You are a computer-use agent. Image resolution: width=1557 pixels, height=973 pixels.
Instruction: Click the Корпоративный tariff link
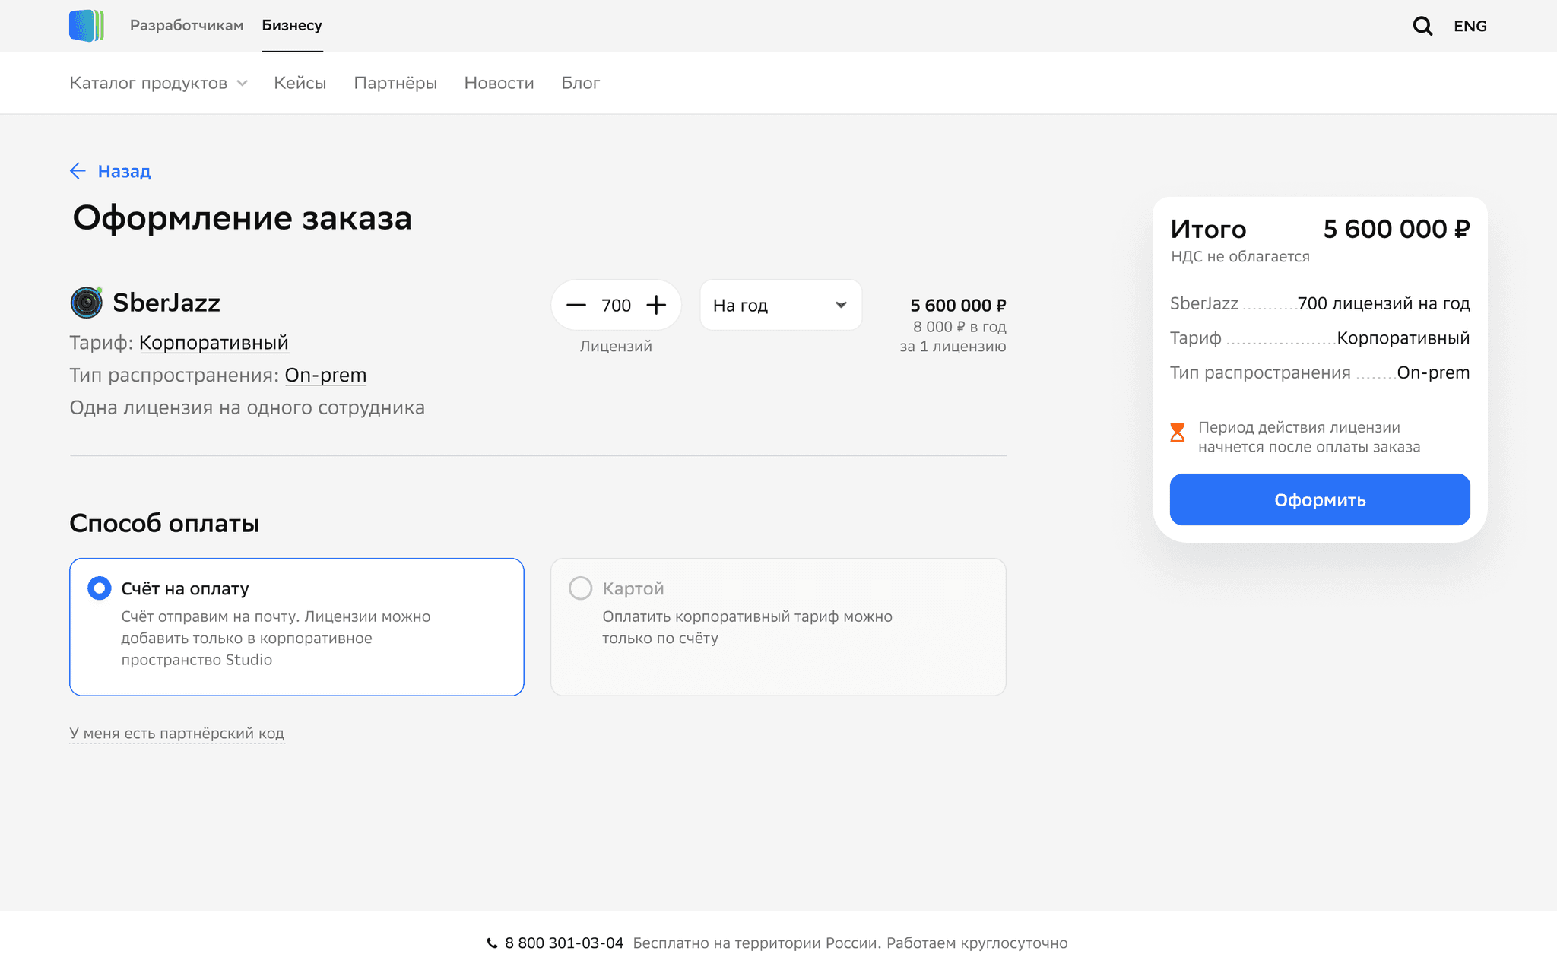point(214,343)
